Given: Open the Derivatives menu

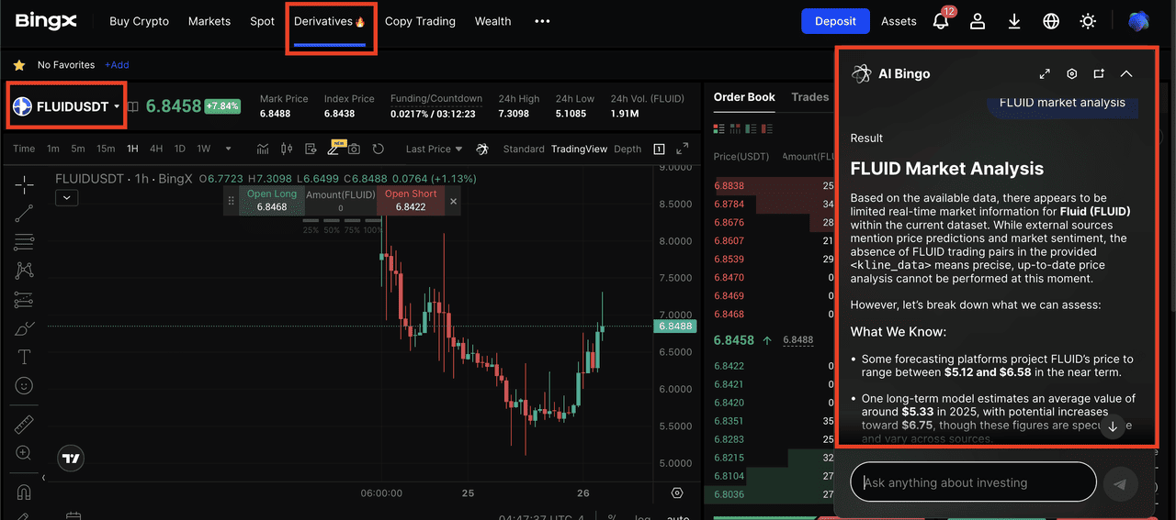Looking at the screenshot, I should (330, 21).
